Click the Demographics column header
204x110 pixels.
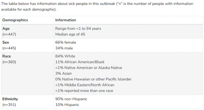pyautogui.click(x=15, y=20)
